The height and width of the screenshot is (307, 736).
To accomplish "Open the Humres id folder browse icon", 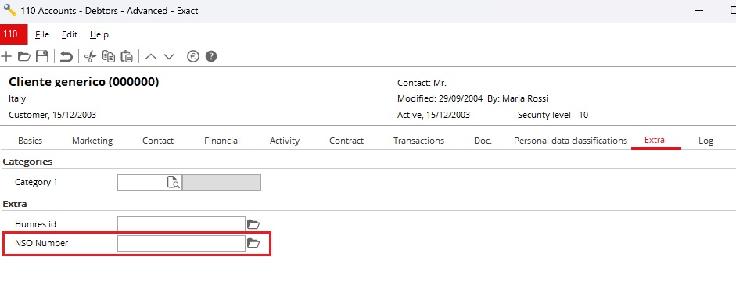I will 253,224.
